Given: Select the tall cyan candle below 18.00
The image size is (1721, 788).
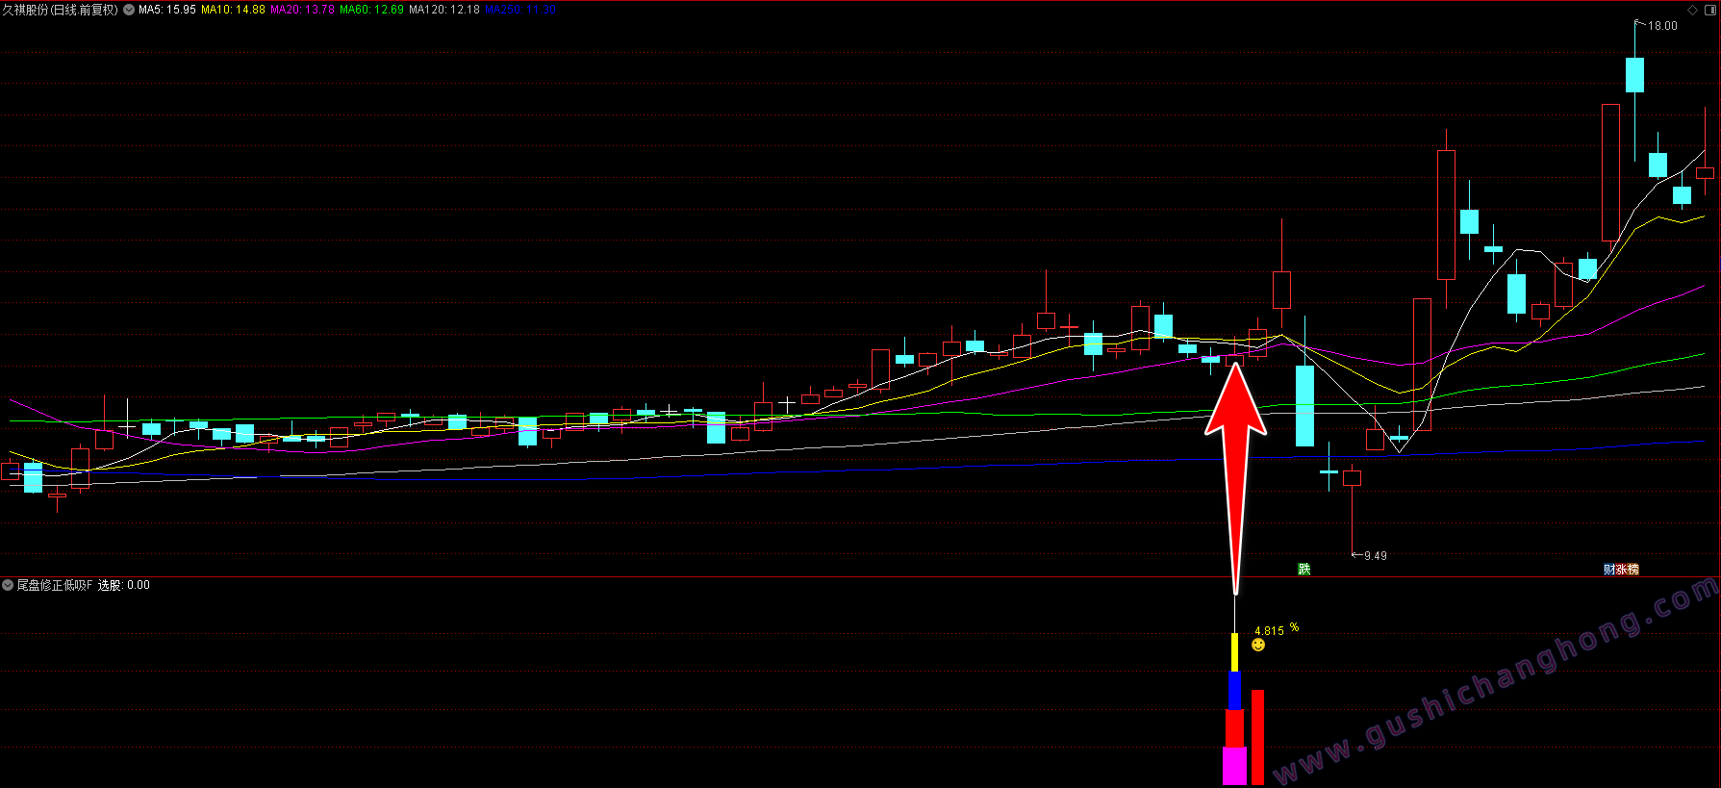Looking at the screenshot, I should 1634,75.
